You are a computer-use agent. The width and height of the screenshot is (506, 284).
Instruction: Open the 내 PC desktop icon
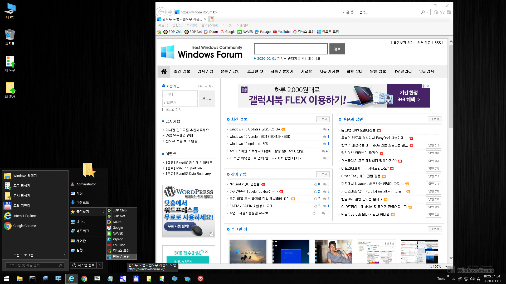[x=10, y=11]
